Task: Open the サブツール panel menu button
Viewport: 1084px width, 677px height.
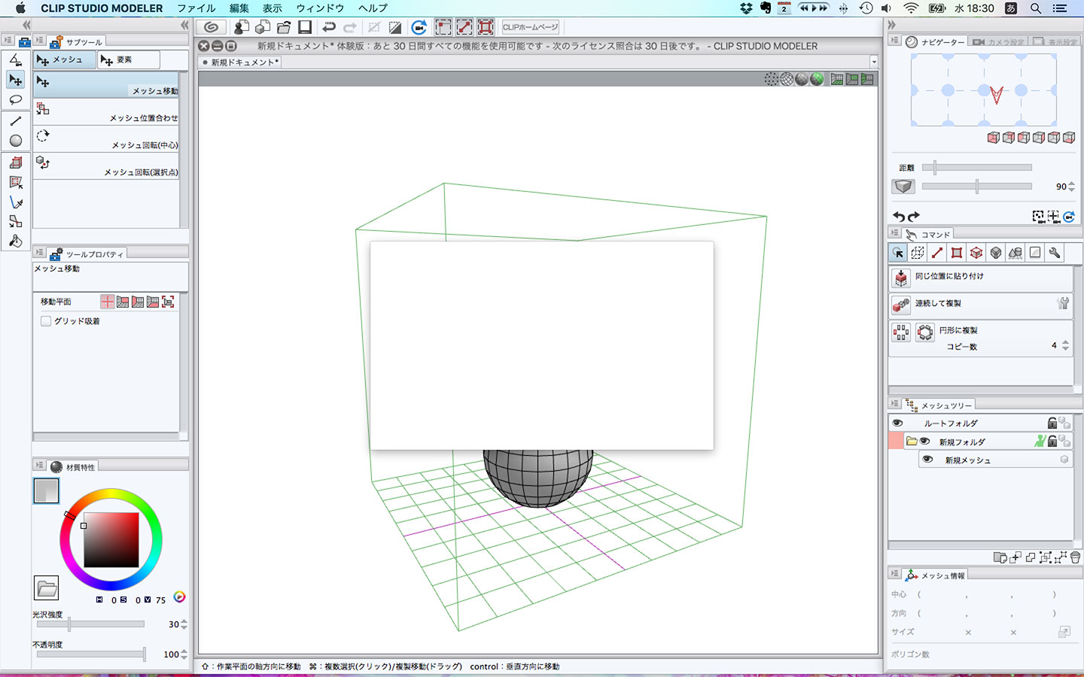Action: tap(39, 41)
